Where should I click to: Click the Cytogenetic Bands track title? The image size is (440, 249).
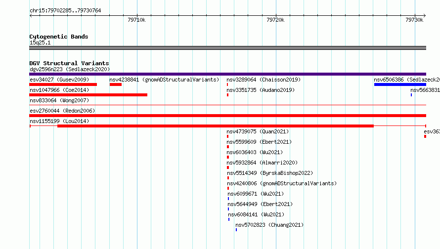(x=59, y=37)
